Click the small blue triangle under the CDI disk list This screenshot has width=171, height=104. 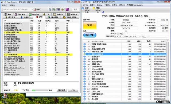(x=103, y=12)
